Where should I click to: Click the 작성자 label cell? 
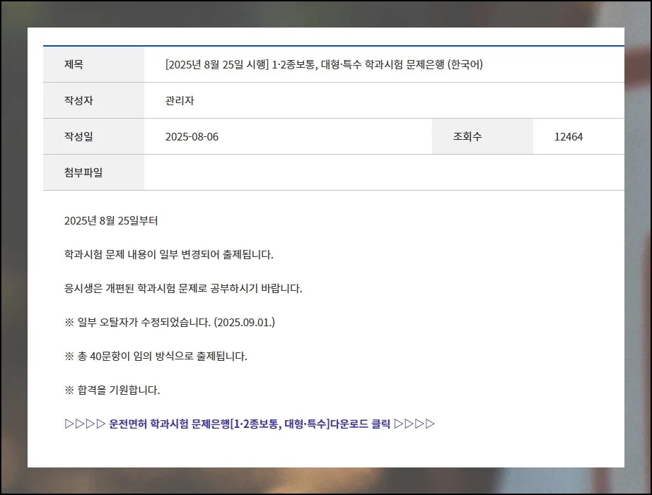point(78,100)
